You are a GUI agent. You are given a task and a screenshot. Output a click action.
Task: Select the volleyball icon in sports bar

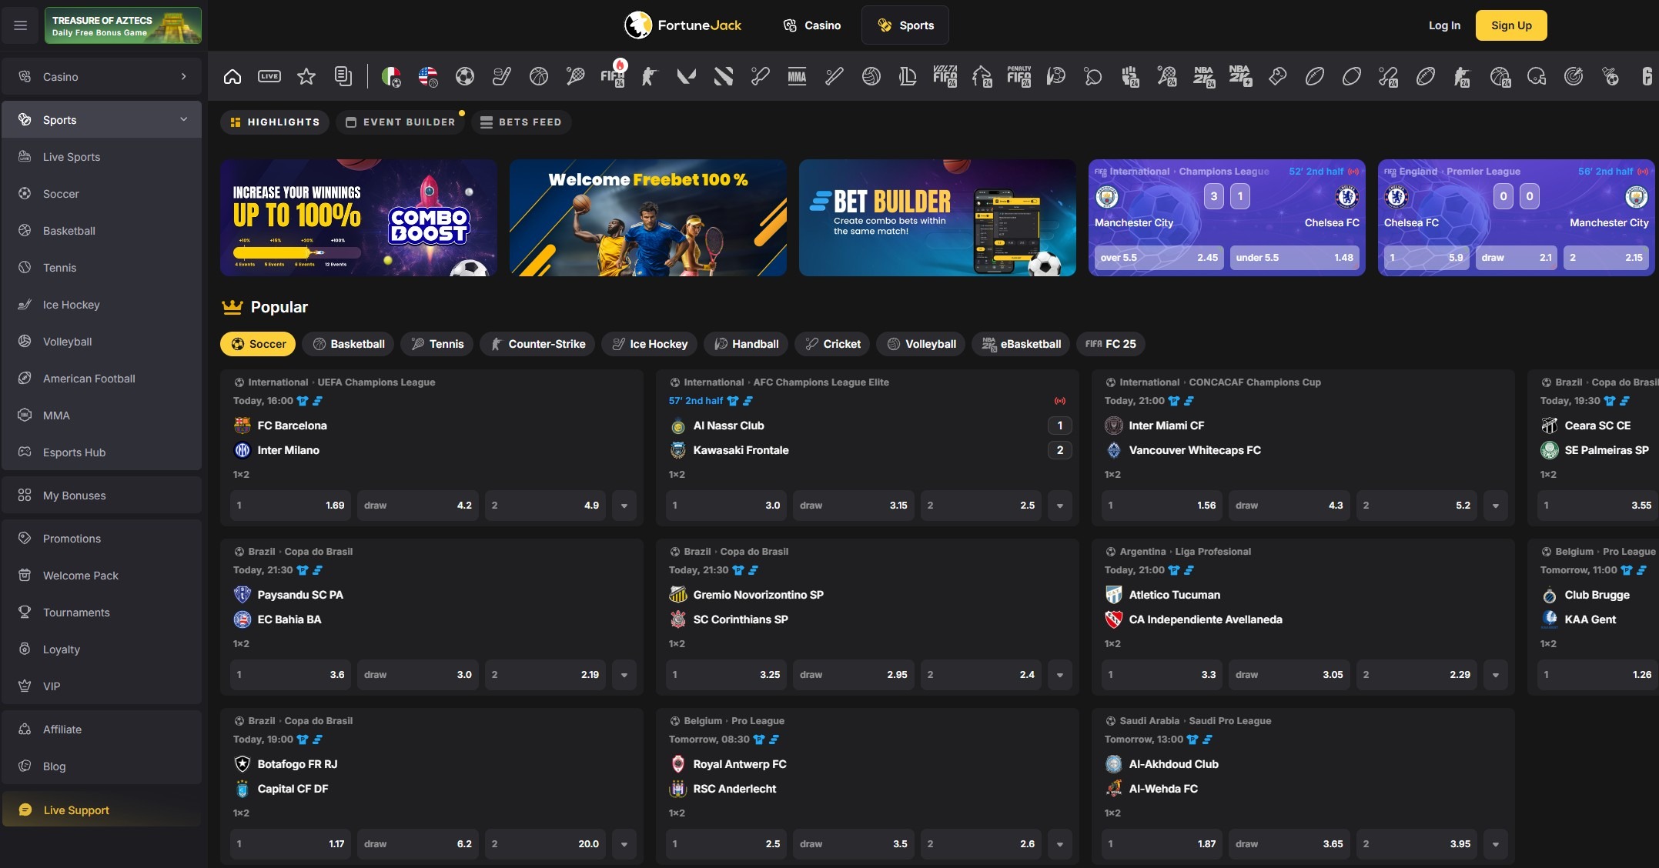[871, 76]
